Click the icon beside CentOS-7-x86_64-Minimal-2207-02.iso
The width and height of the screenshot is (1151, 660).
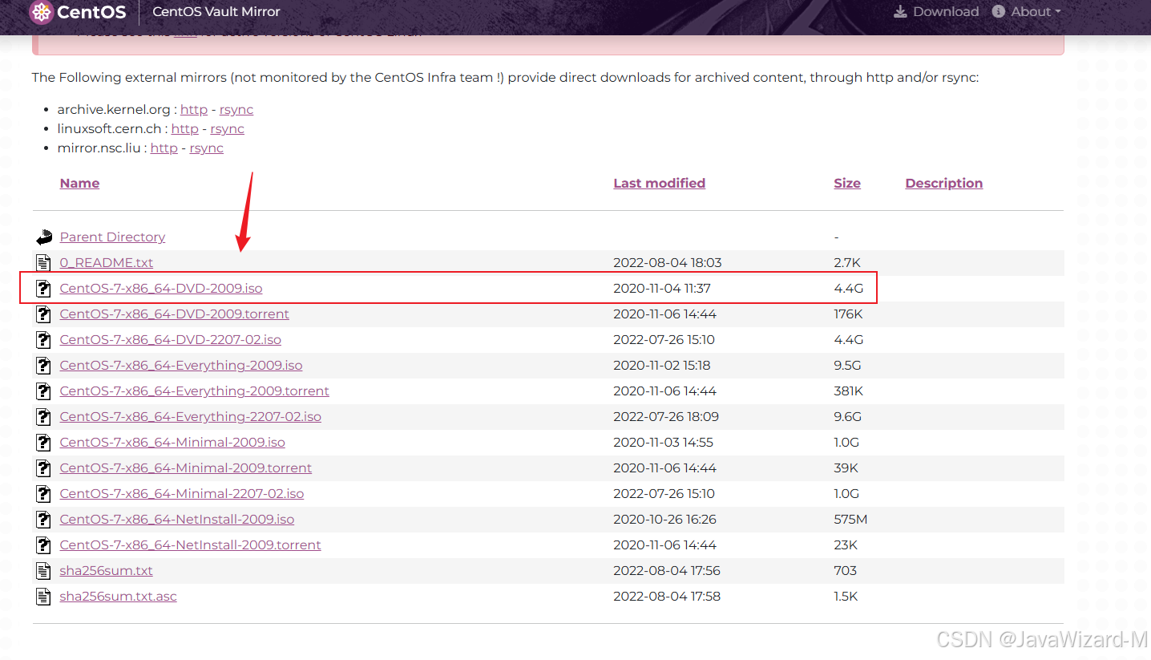[x=43, y=494]
